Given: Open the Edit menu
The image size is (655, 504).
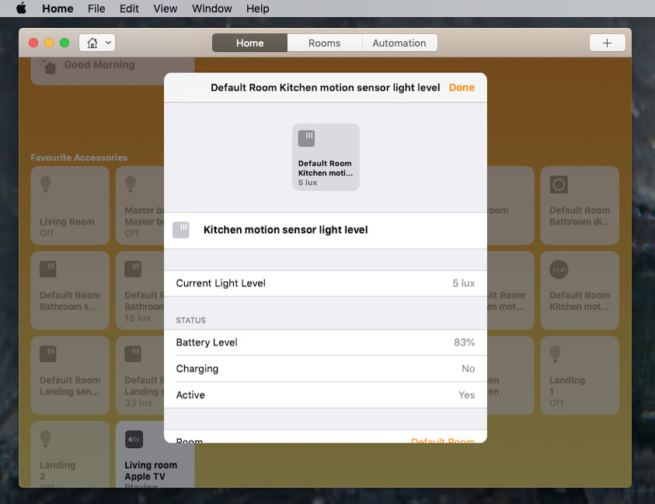Looking at the screenshot, I should (x=129, y=9).
